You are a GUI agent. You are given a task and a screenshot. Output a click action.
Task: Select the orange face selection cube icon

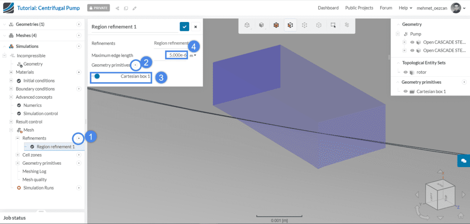coord(276,26)
